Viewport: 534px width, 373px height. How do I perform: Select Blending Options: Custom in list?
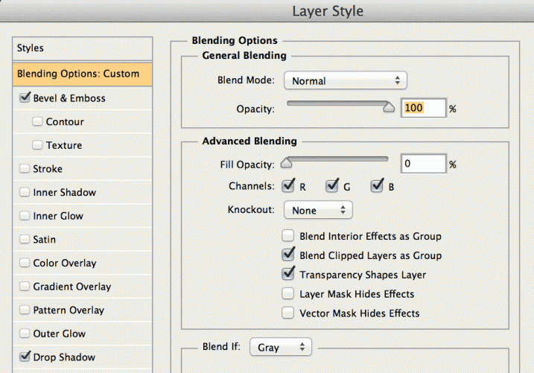78,74
